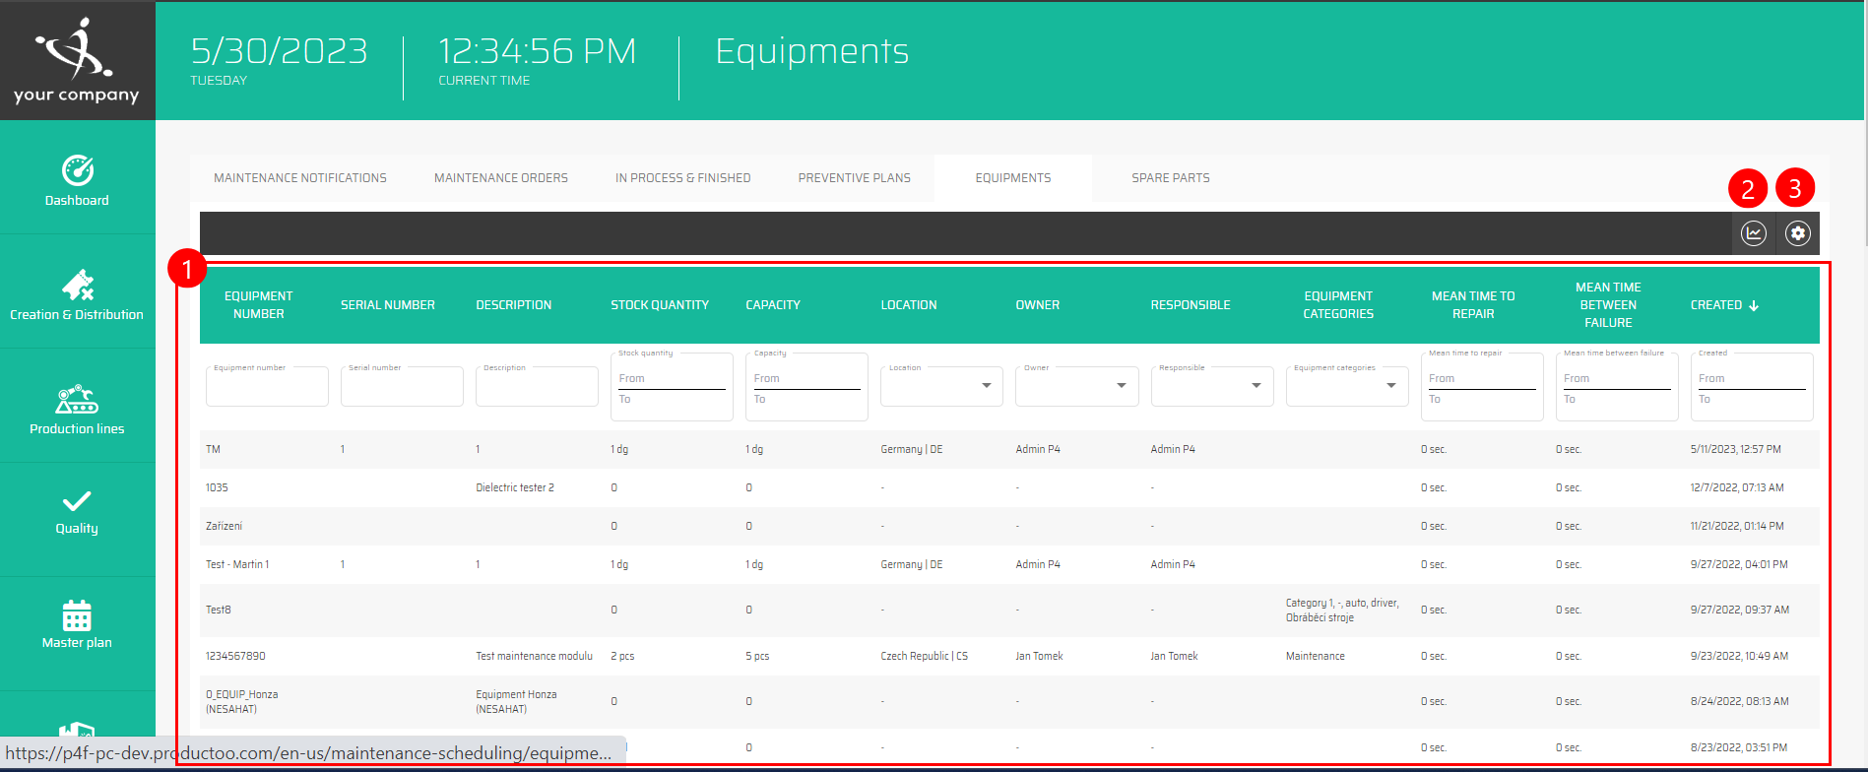Click the your company logo
Image resolution: width=1868 pixels, height=772 pixels.
click(77, 60)
